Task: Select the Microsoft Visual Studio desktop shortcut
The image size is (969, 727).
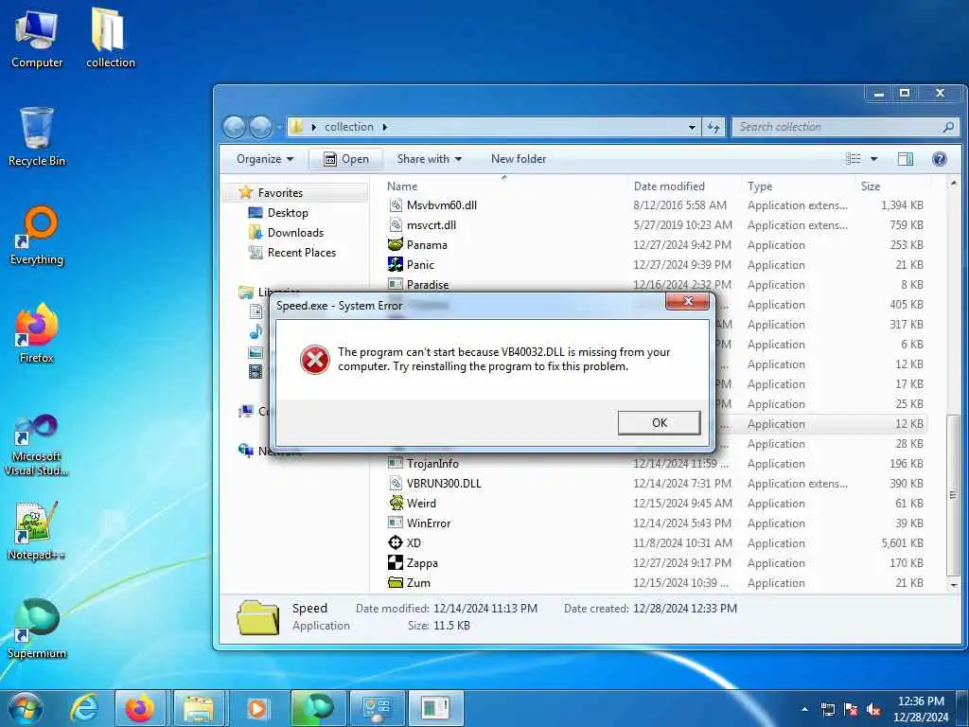Action: [37, 445]
